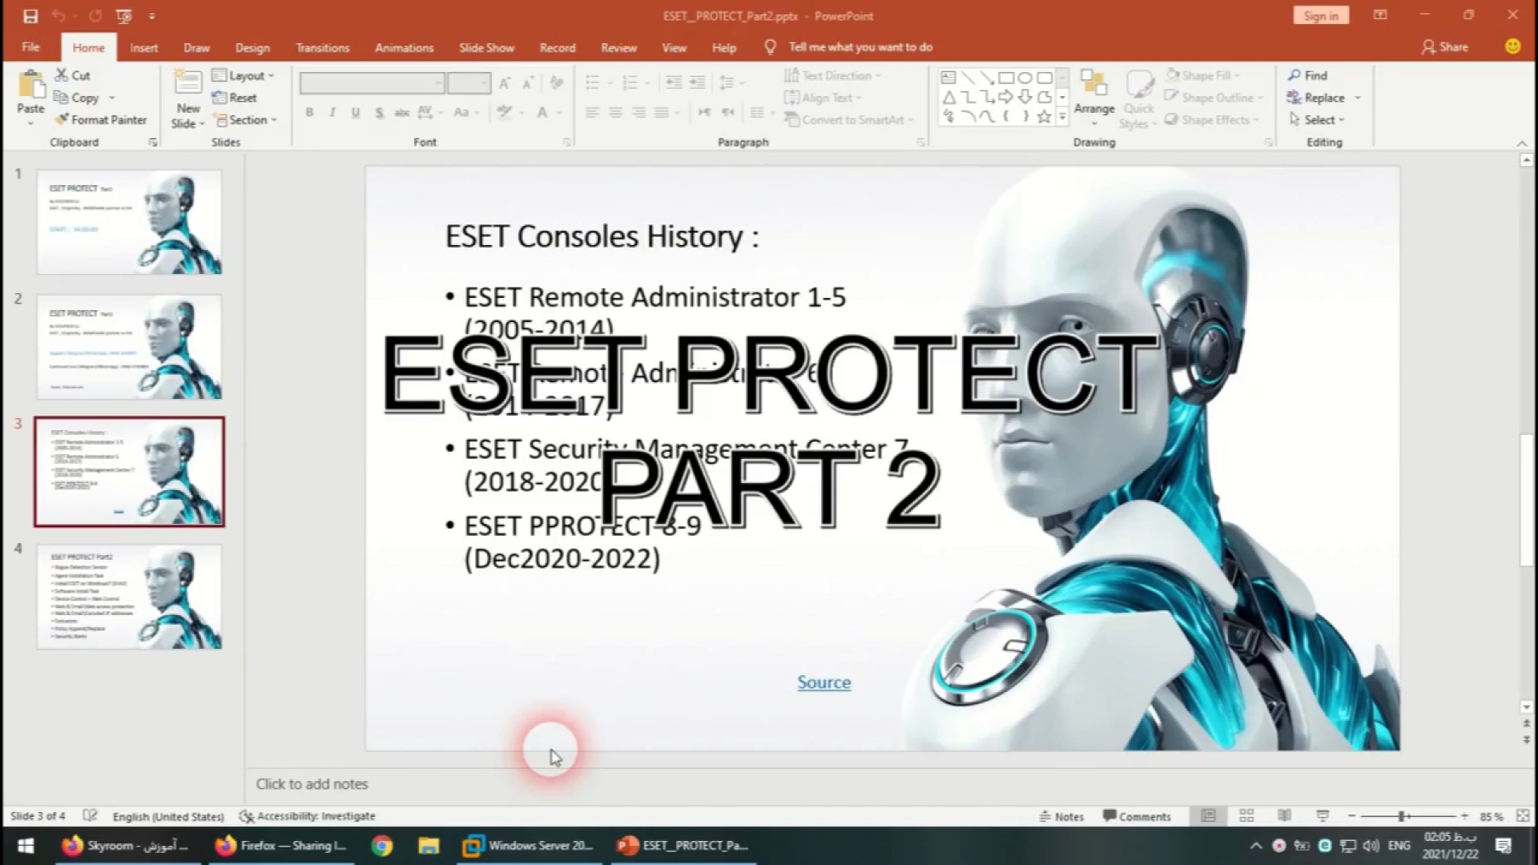Click the Share button
Viewport: 1538px width, 865px height.
pyautogui.click(x=1445, y=46)
